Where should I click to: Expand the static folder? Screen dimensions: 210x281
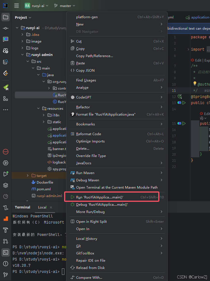(x=44, y=122)
